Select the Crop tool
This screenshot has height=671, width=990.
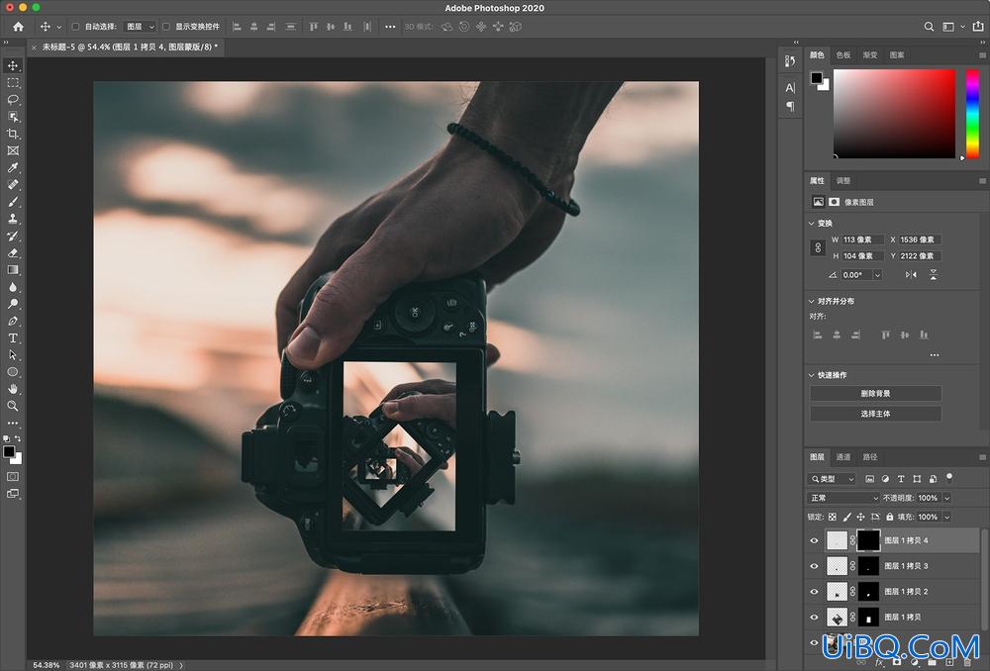(13, 134)
